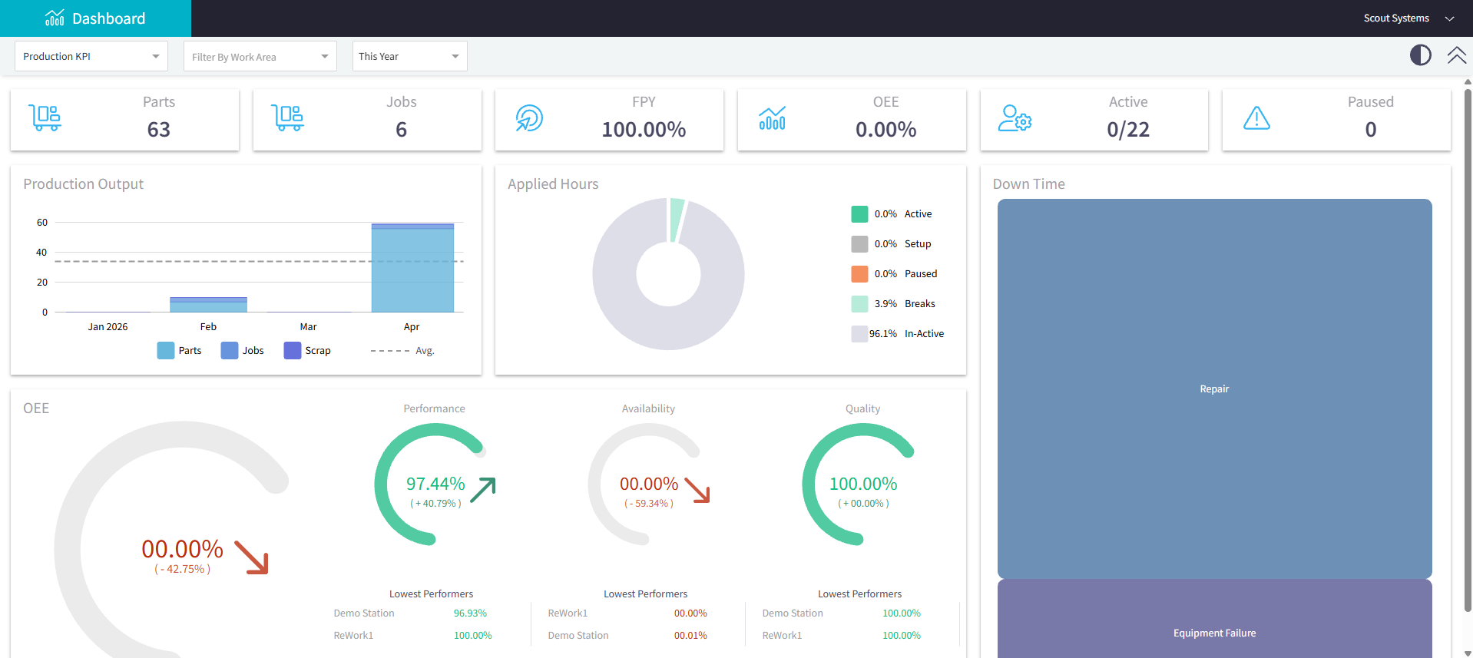
Task: Toggle Setup legend swatch in Applied Hours
Action: coord(859,244)
